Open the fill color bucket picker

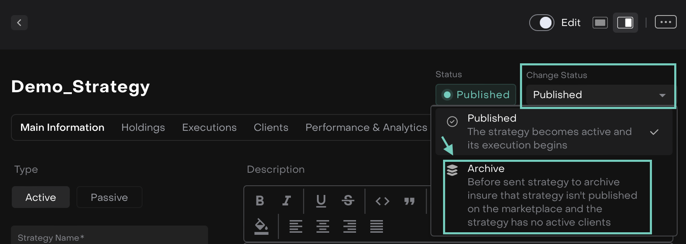point(261,226)
